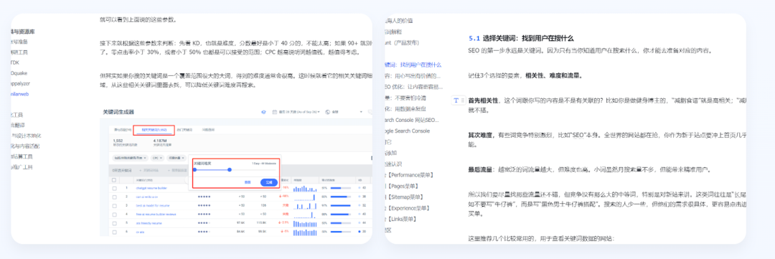The image size is (775, 259).
Task: Select outline item Google Search Console
Action: [408, 131]
